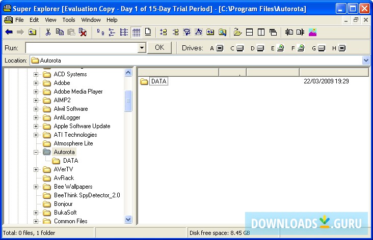This screenshot has height=240, width=373.
Task: Open drive E
Action: tap(278, 48)
